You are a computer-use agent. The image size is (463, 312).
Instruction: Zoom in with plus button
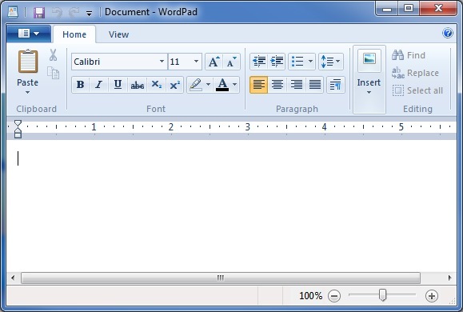(x=431, y=296)
